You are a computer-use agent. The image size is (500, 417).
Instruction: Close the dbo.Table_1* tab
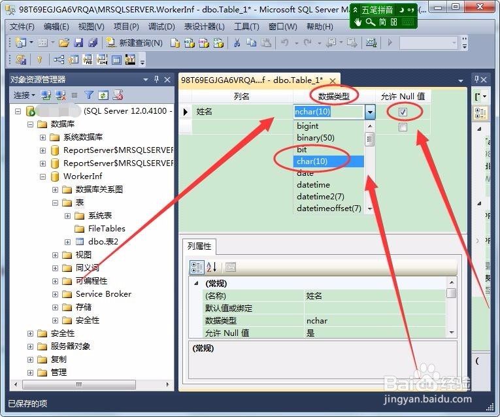tap(332, 80)
